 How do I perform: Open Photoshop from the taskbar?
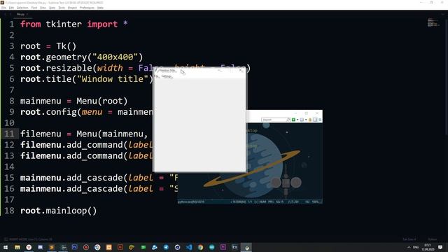tap(75, 247)
